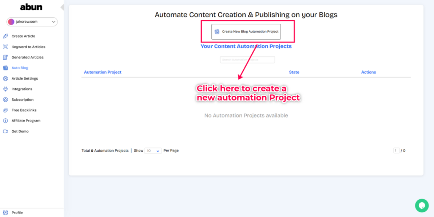Collapse the sidebar using the triangle handle
The image size is (434, 217).
[x=62, y=7]
